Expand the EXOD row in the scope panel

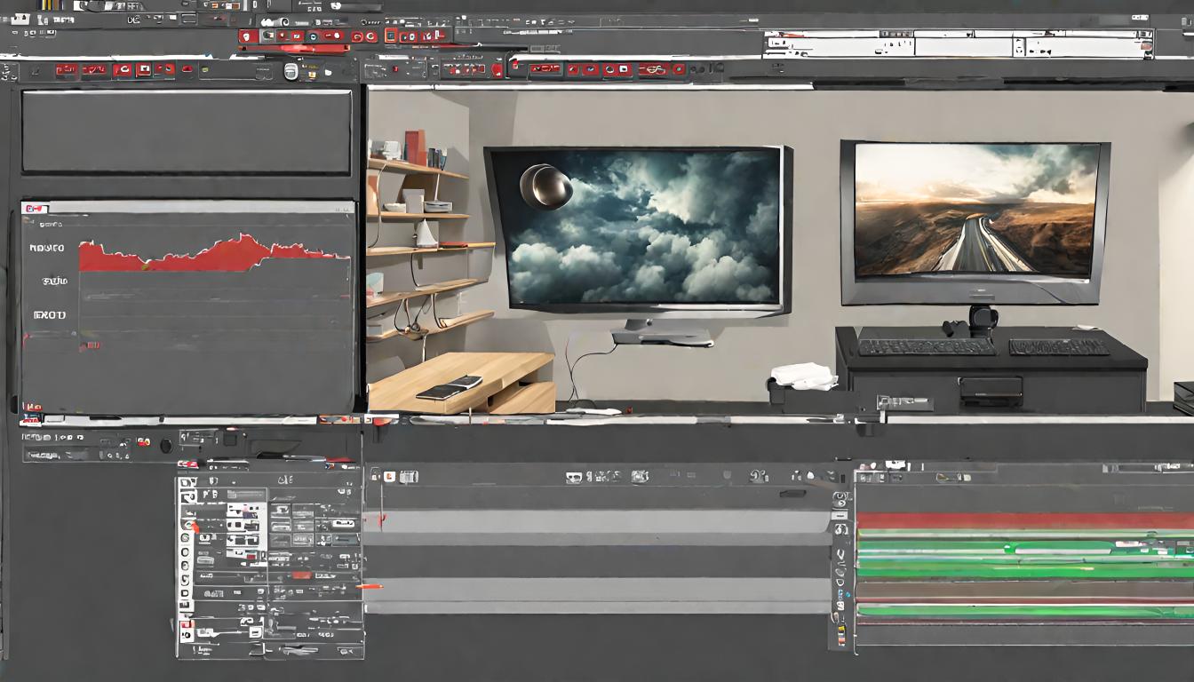click(49, 314)
